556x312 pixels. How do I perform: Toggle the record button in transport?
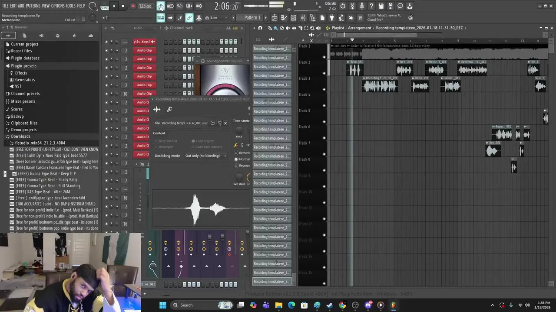point(133,6)
